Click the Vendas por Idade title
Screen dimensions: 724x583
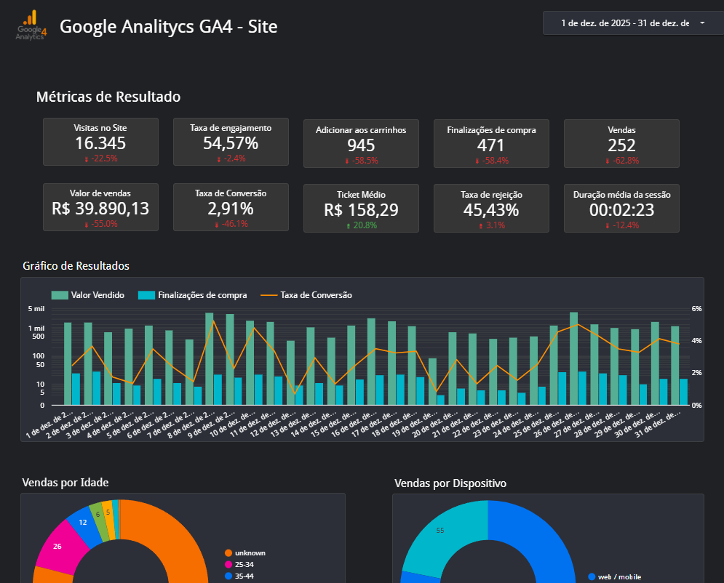pyautogui.click(x=65, y=483)
